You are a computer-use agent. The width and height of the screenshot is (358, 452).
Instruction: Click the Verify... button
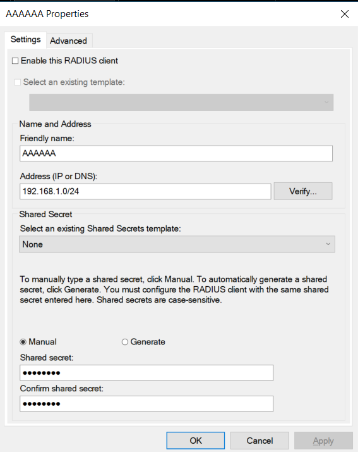[303, 191]
